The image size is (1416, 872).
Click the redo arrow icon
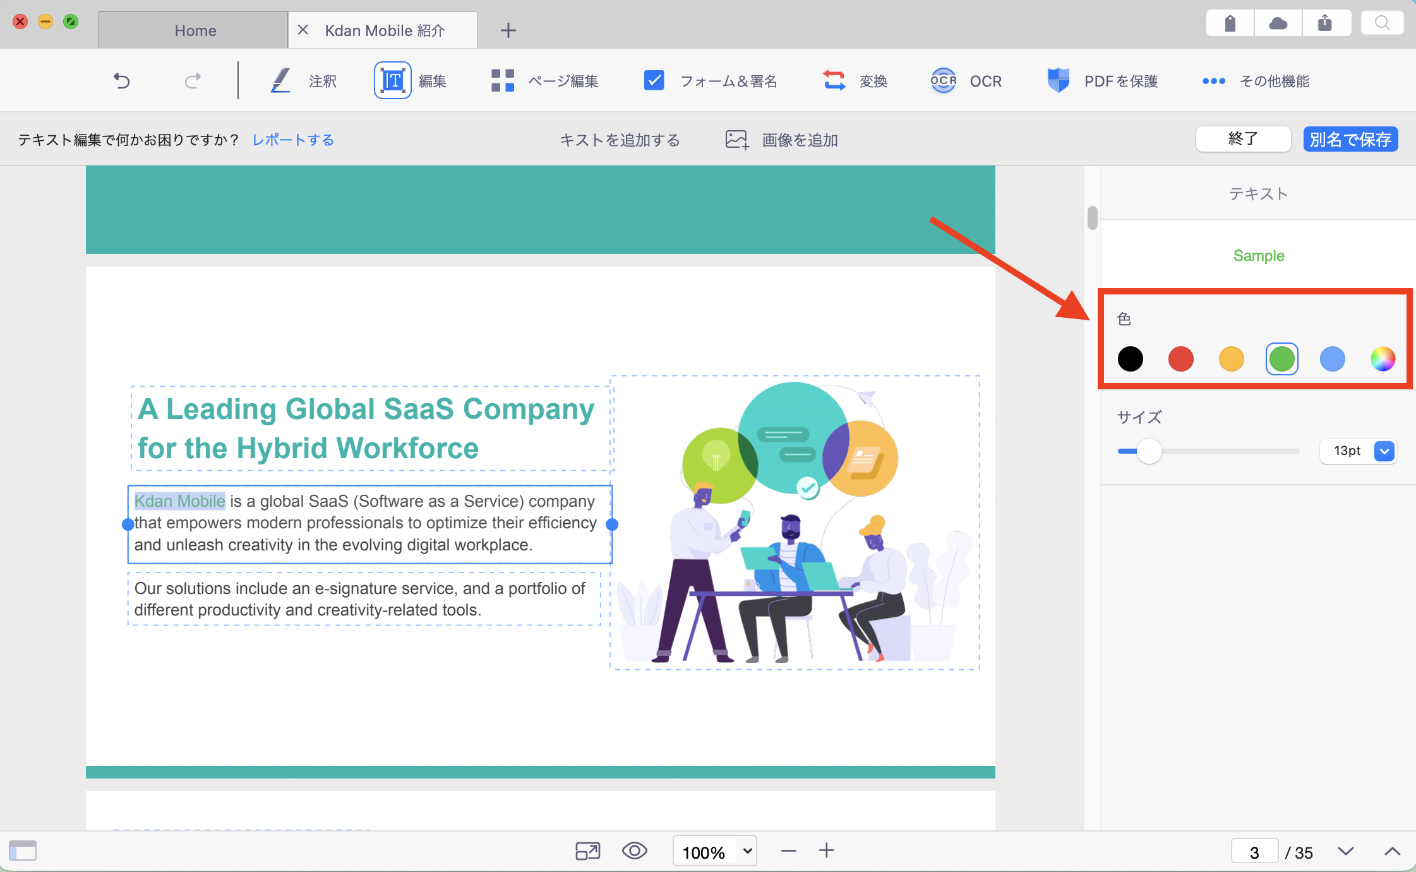[193, 81]
